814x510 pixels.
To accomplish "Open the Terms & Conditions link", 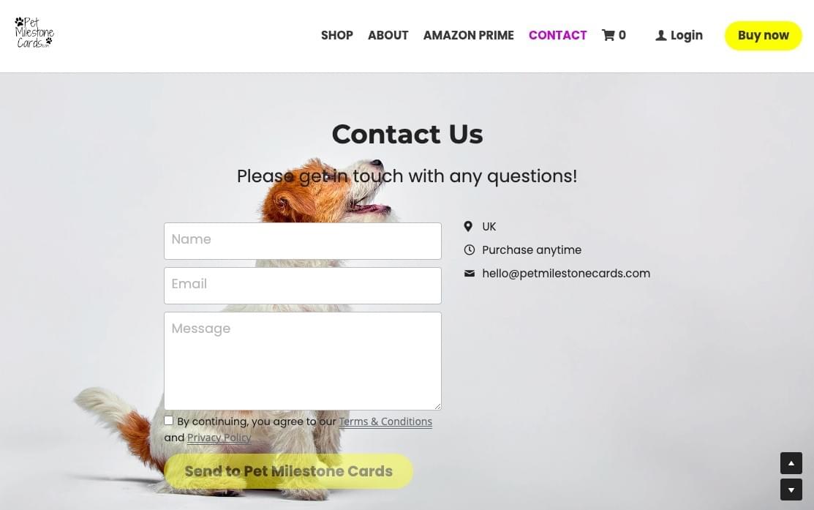I will [385, 421].
